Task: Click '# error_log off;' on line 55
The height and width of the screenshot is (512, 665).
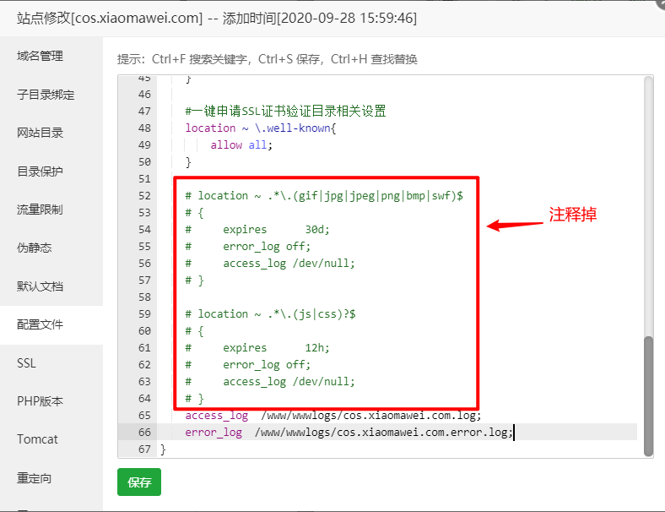Action: coord(247,246)
